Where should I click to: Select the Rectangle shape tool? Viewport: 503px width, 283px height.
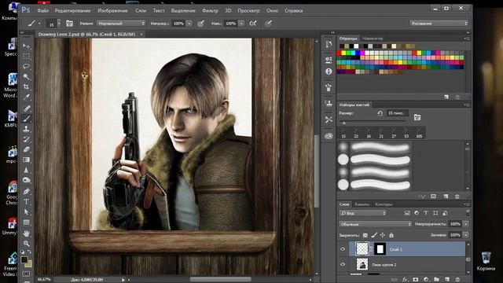(26, 222)
